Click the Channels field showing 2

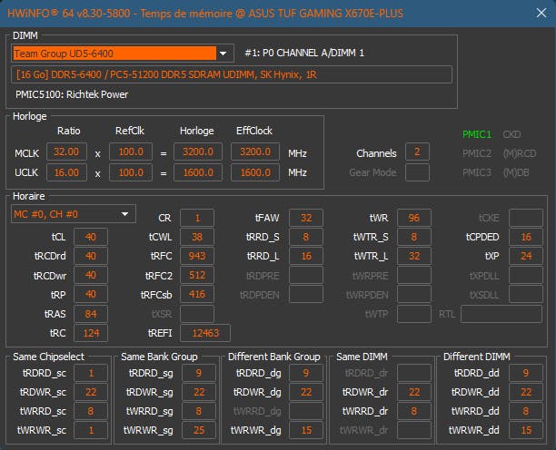pyautogui.click(x=417, y=152)
